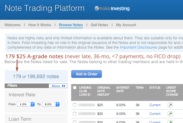Click the Note Trading Platform title
The height and width of the screenshot is (123, 183).
coord(45,8)
